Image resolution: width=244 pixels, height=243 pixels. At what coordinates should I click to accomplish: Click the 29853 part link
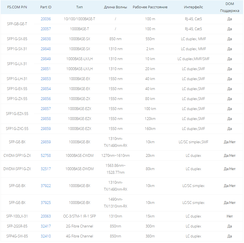coord(46,79)
